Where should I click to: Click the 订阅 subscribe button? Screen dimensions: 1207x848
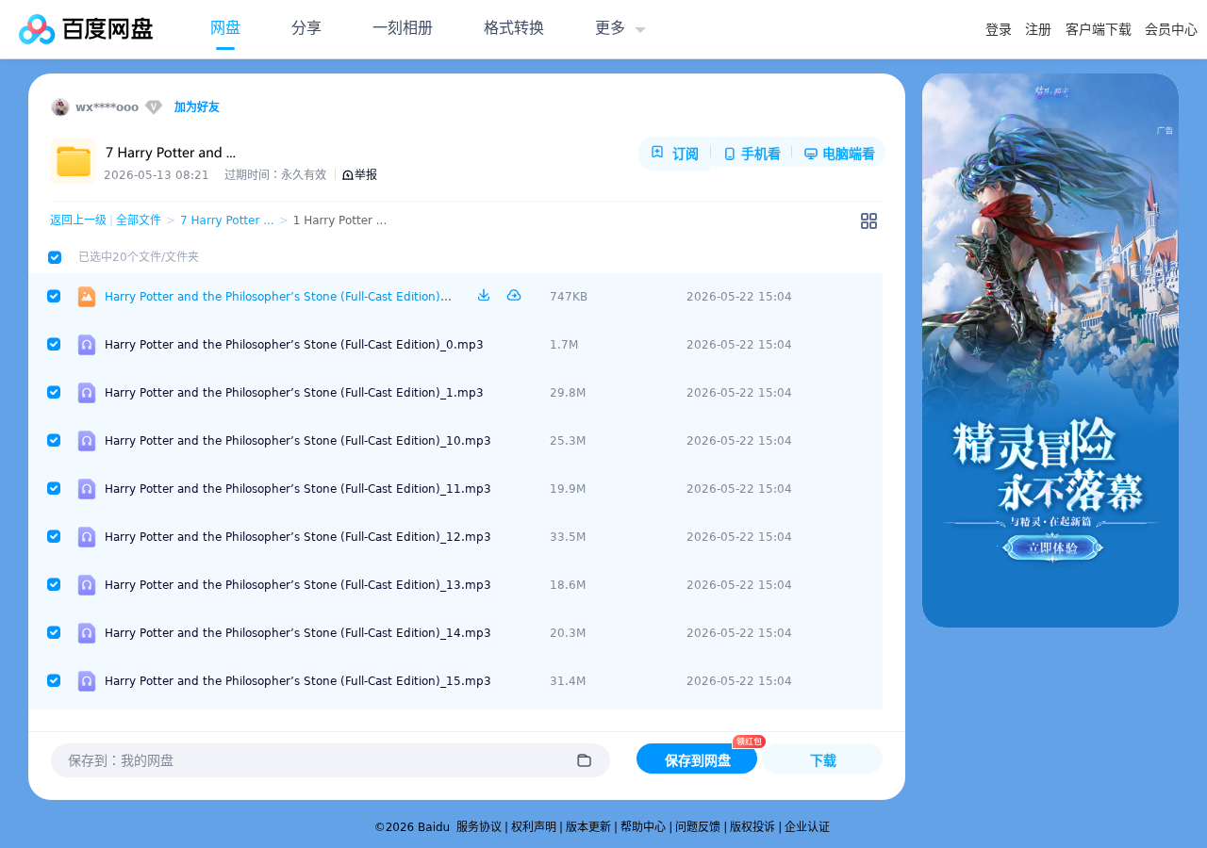click(675, 153)
